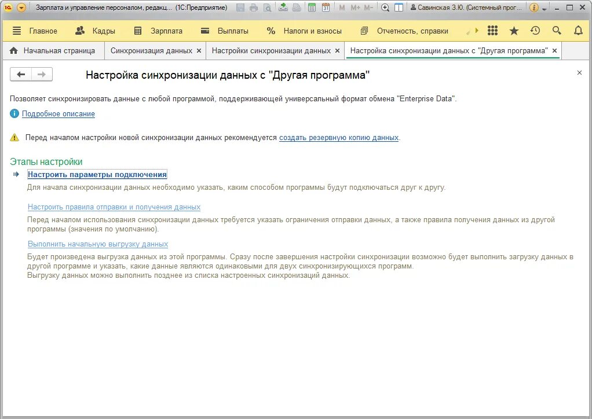Click the M- memory subtract button
The width and height of the screenshot is (592, 419).
(369, 8)
